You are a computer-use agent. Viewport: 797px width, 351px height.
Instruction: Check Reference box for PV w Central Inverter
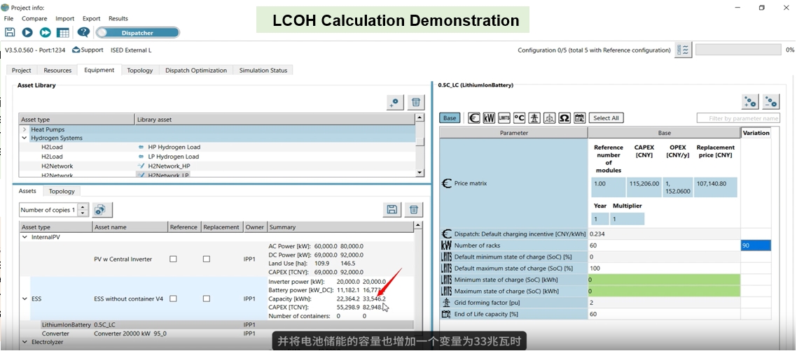pyautogui.click(x=173, y=259)
